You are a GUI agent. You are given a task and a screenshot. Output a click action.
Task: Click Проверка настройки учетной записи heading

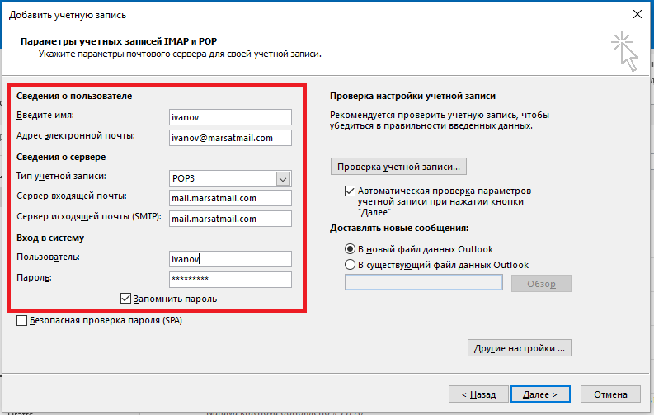[x=412, y=96]
